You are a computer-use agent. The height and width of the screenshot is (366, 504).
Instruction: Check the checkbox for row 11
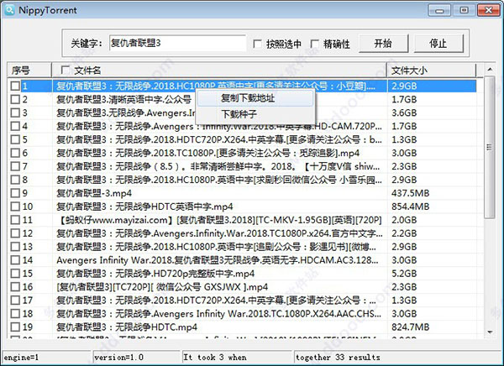pos(15,220)
